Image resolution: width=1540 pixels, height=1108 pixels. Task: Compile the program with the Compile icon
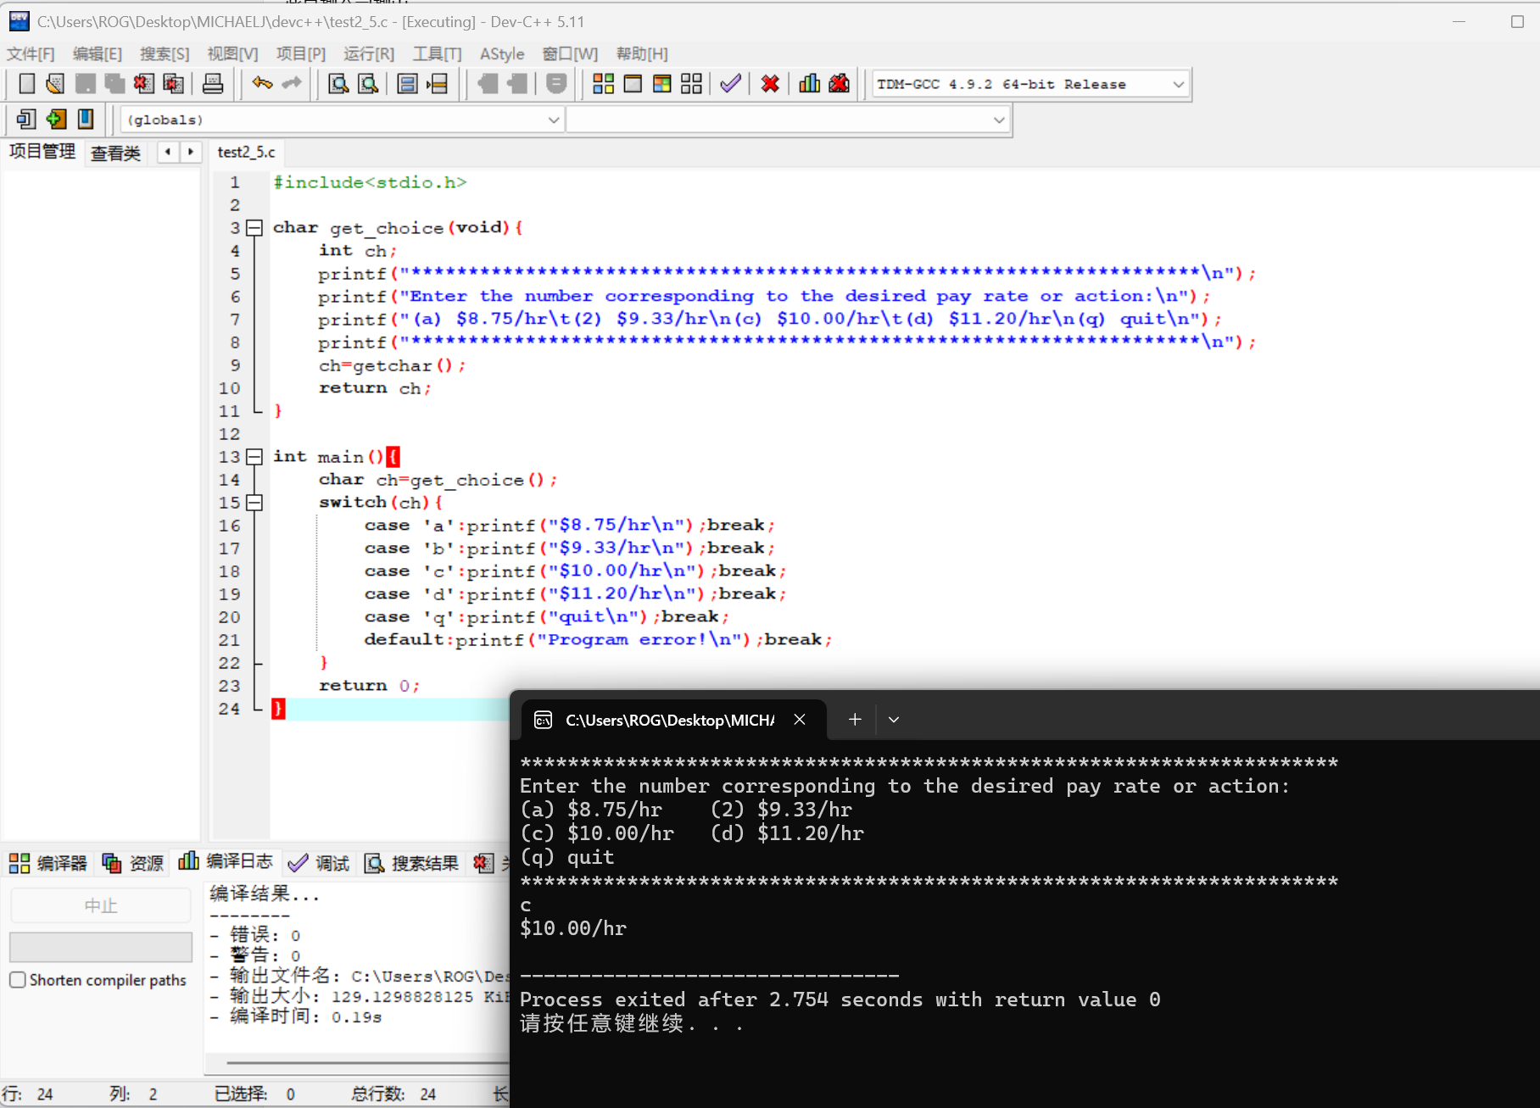pyautogui.click(x=603, y=84)
